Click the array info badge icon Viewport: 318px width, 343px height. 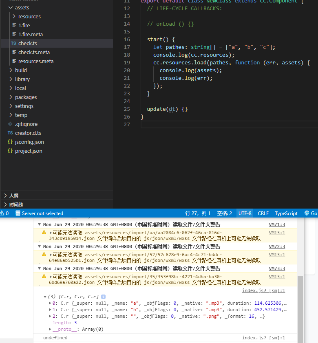[x=103, y=297]
